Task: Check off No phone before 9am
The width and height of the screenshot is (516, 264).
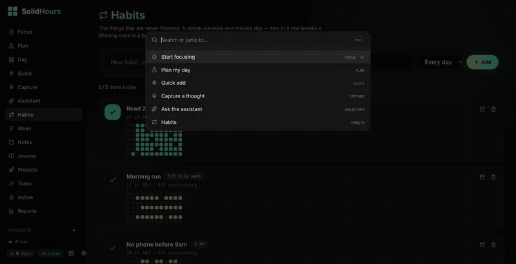Action: (x=112, y=248)
